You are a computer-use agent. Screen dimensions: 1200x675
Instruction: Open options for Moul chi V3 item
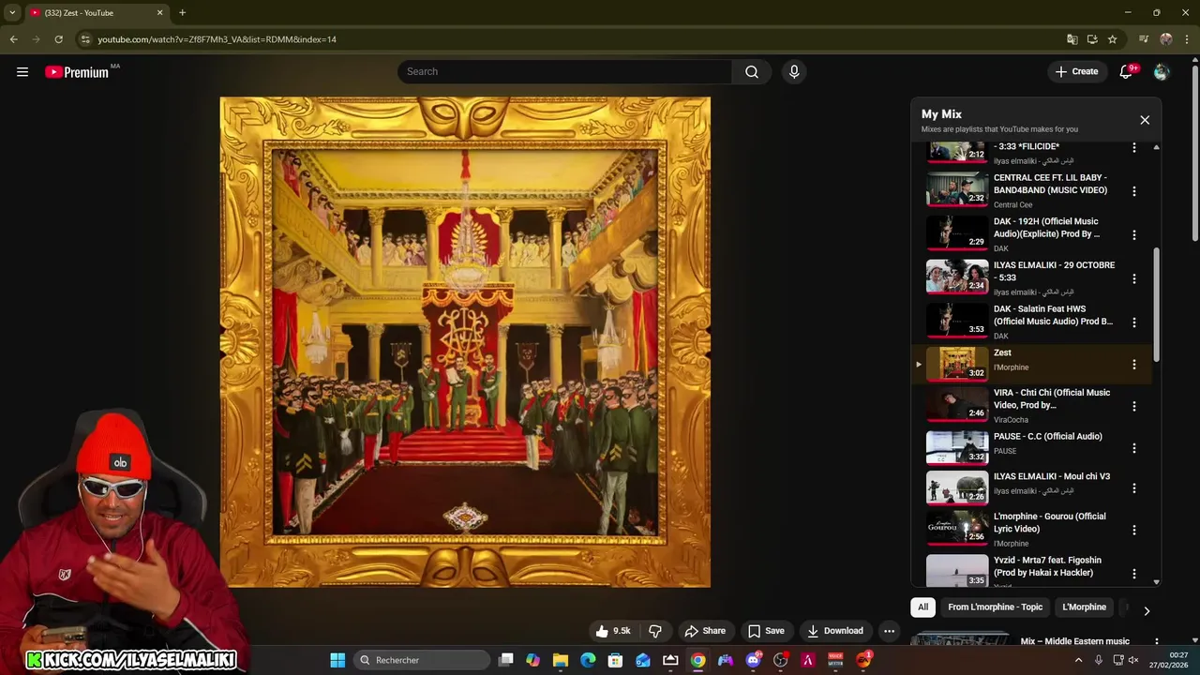tap(1133, 488)
